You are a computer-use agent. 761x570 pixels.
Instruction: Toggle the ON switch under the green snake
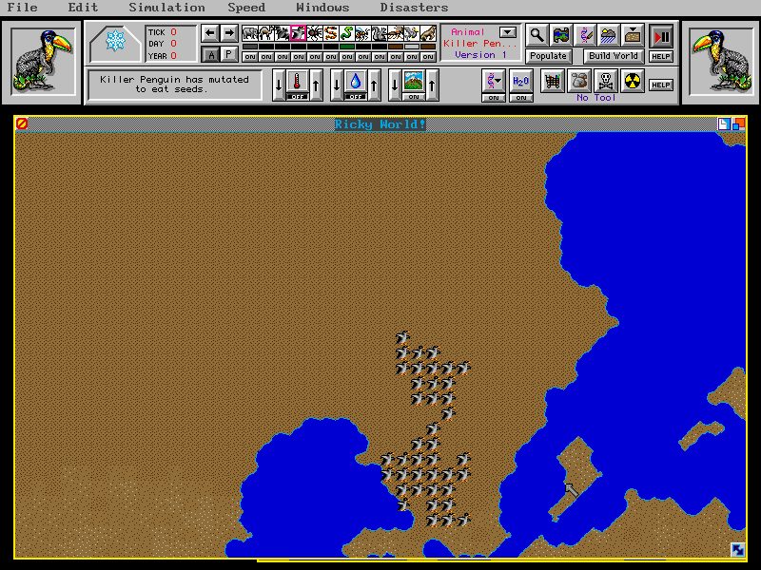(347, 57)
